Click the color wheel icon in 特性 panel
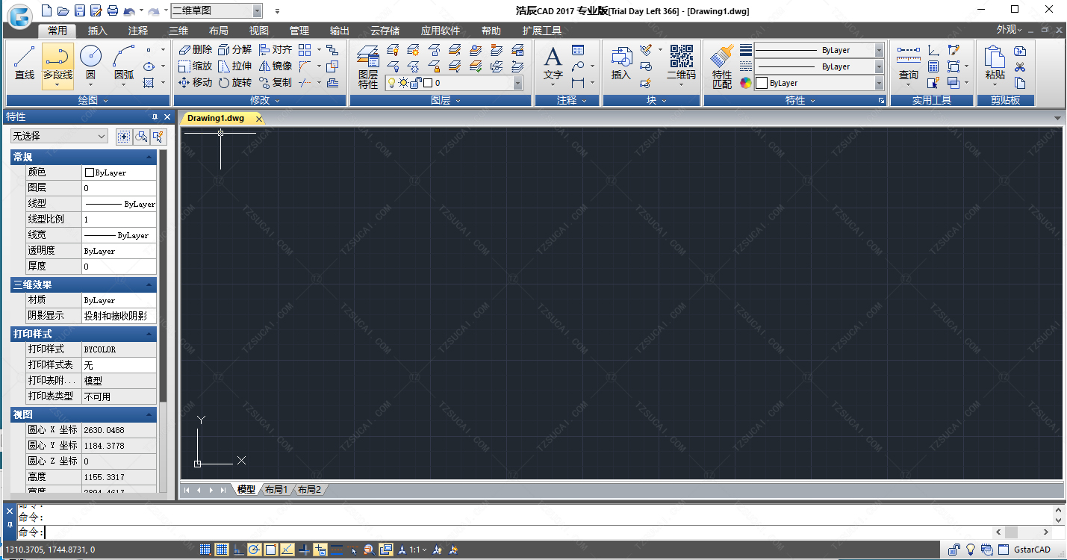Image resolution: width=1067 pixels, height=560 pixels. (746, 84)
